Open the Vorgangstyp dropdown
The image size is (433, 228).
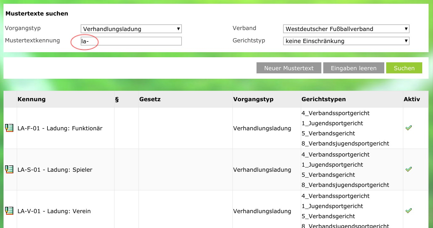coord(131,29)
